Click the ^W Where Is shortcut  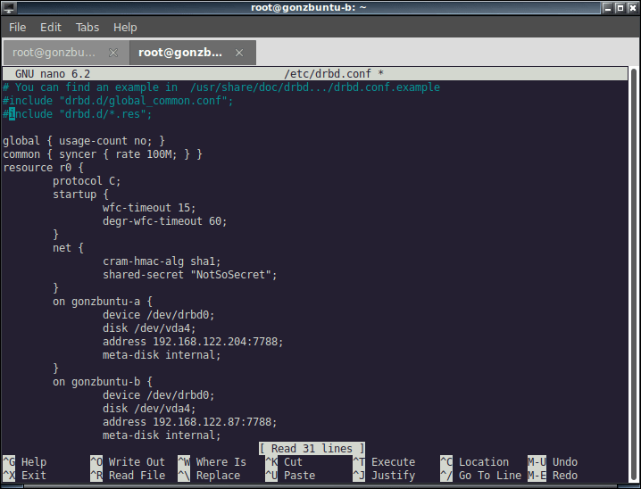click(212, 462)
